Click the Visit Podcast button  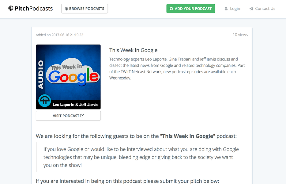68,116
